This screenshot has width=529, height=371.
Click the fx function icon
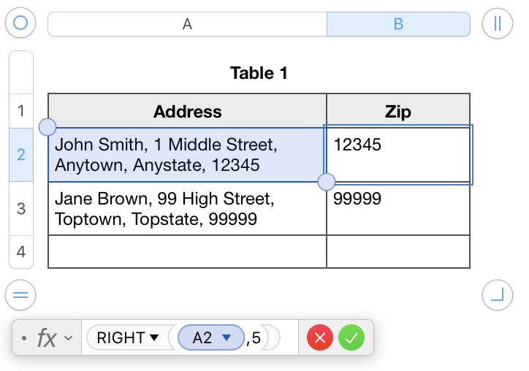click(x=47, y=338)
